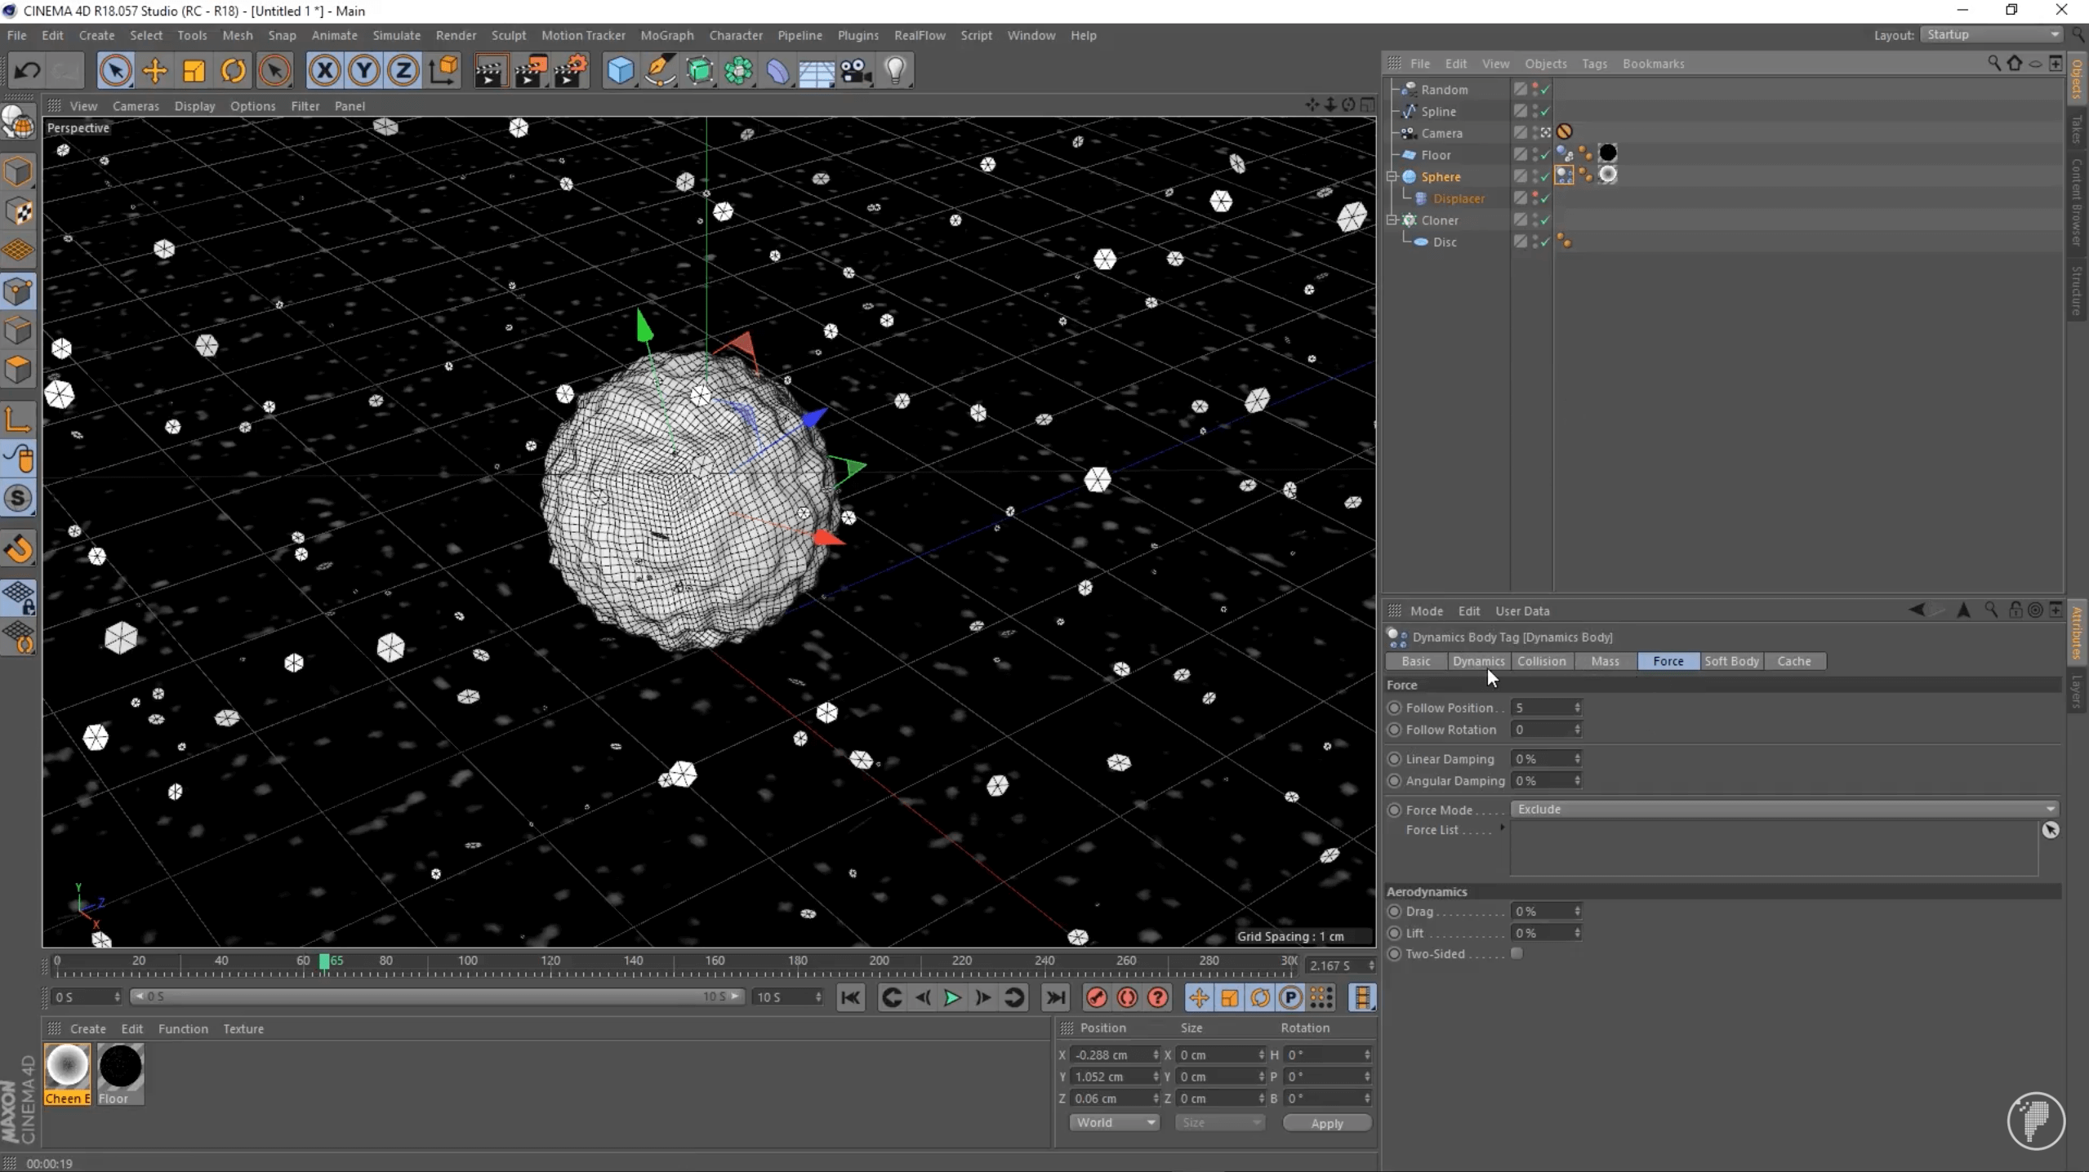Enable the Two-Sided checkbox
The image size is (2089, 1172).
click(1517, 953)
